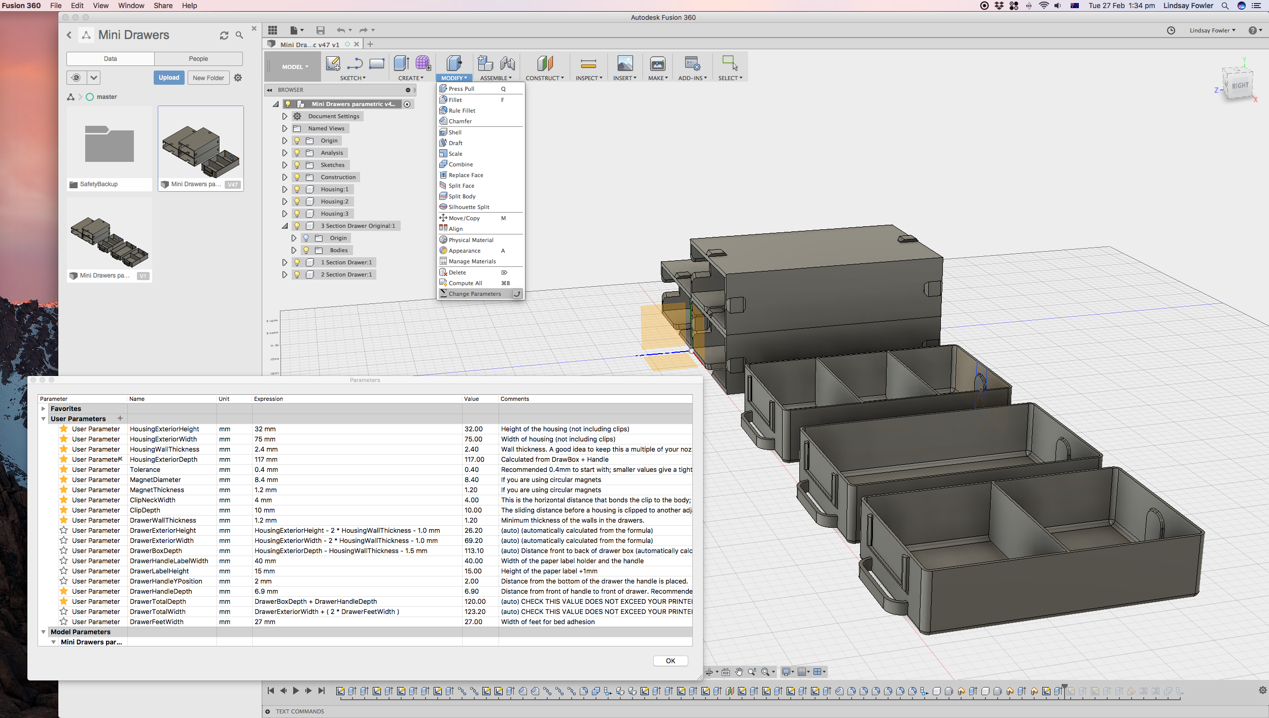Open Spotlight search in macOS menu bar
The image size is (1269, 718).
(1225, 6)
